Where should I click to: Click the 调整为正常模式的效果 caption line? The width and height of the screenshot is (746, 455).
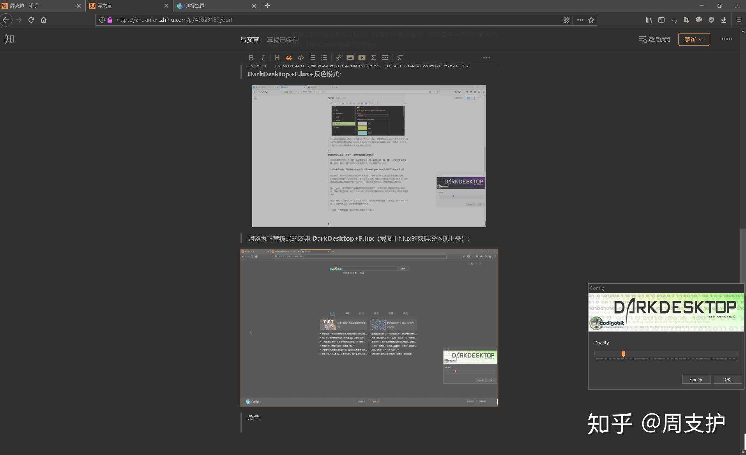click(359, 238)
